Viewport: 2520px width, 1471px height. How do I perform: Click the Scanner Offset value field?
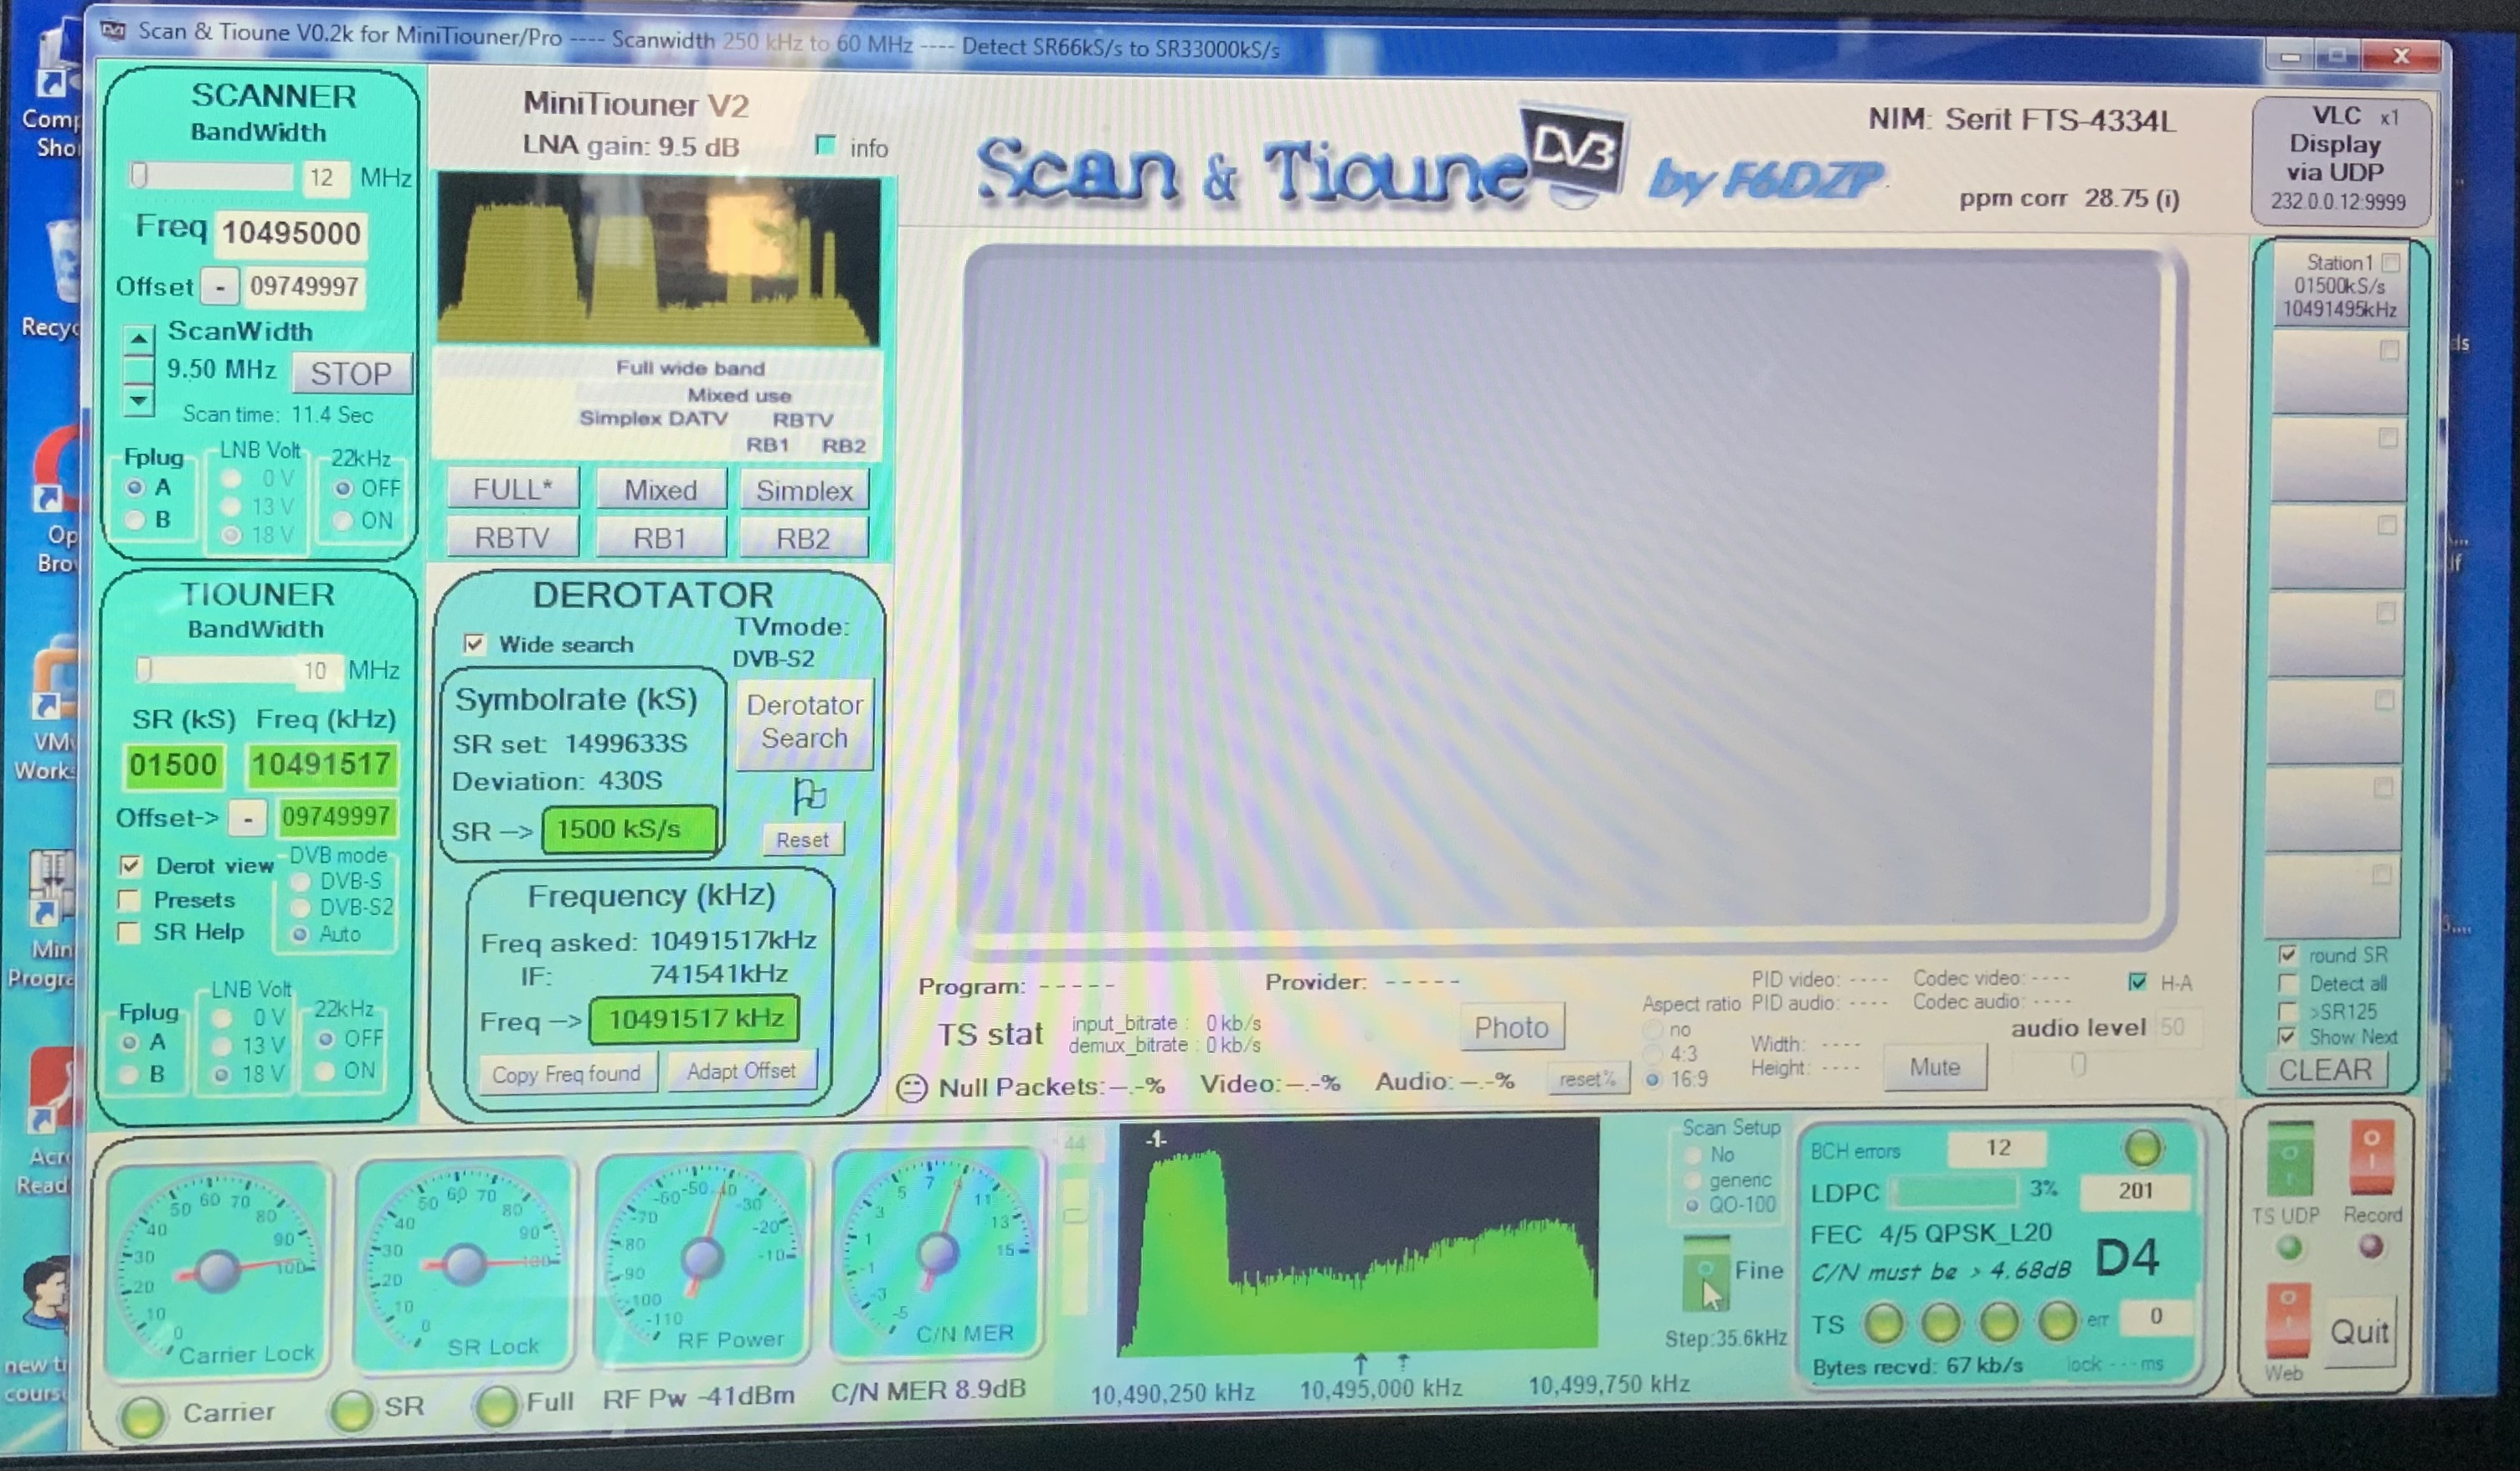(x=303, y=287)
